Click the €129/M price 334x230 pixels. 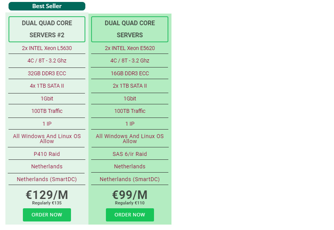(x=47, y=195)
